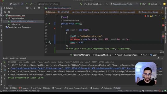Click the Search everywhere field
The image size is (167, 94).
click(49, 4)
